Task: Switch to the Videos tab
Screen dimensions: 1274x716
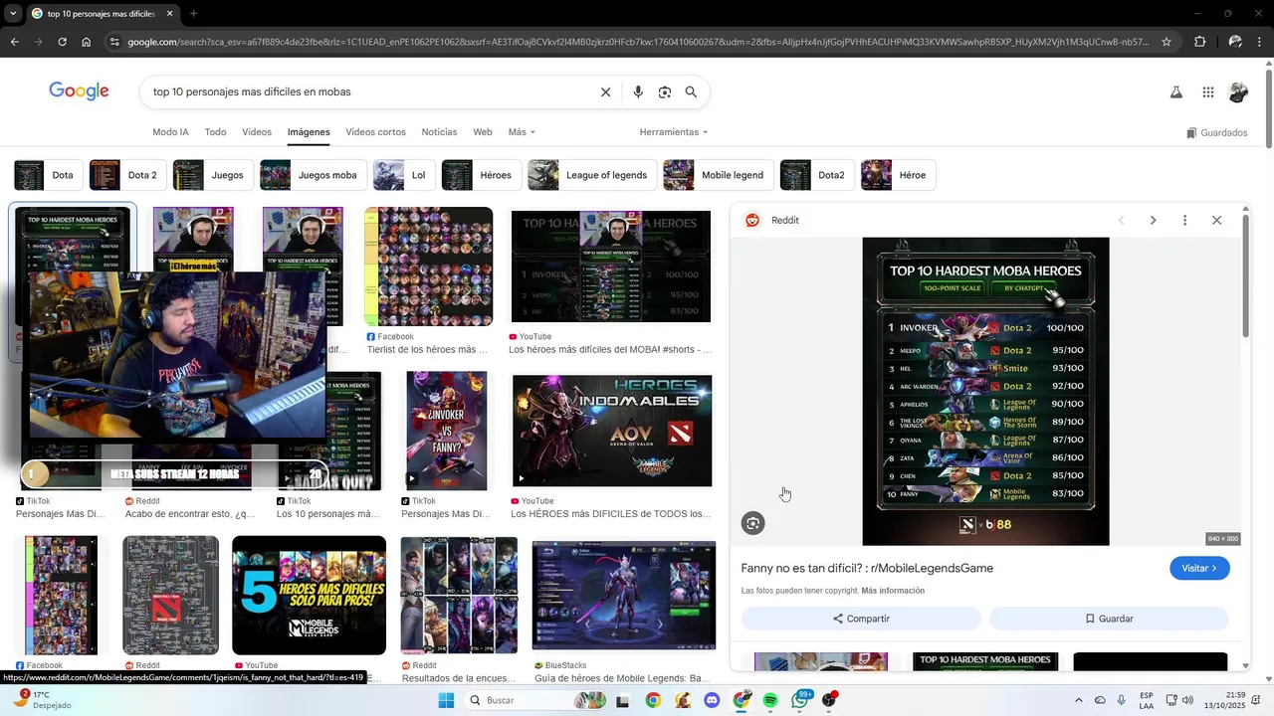Action: [x=257, y=132]
